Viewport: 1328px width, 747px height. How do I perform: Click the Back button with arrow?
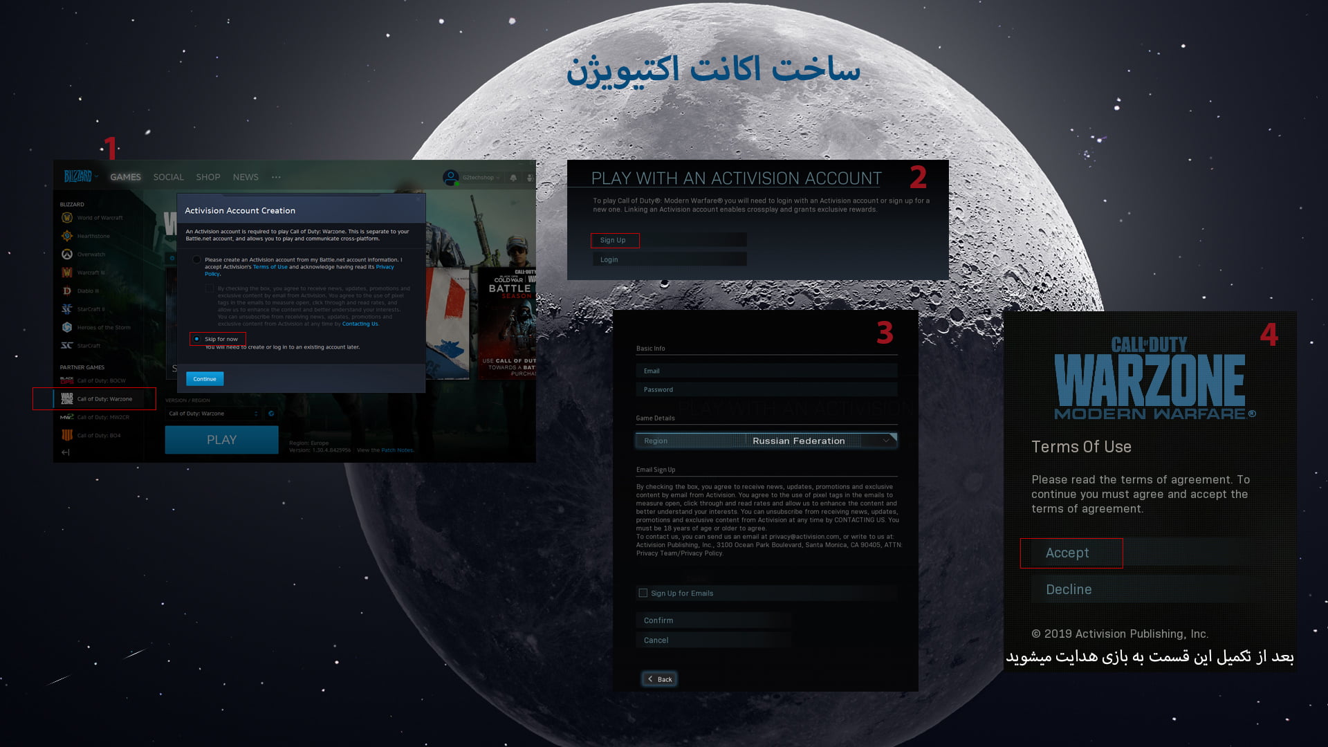659,679
